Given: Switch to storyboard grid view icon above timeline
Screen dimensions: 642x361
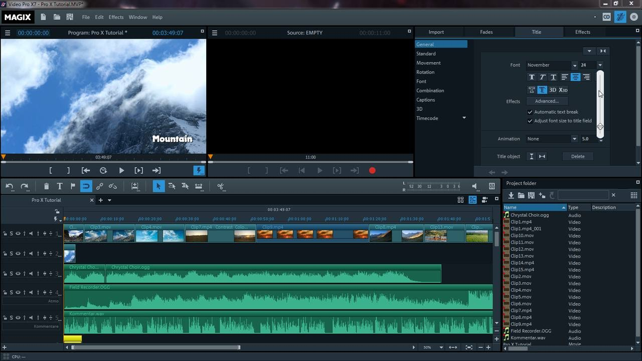Looking at the screenshot, I should (x=460, y=200).
